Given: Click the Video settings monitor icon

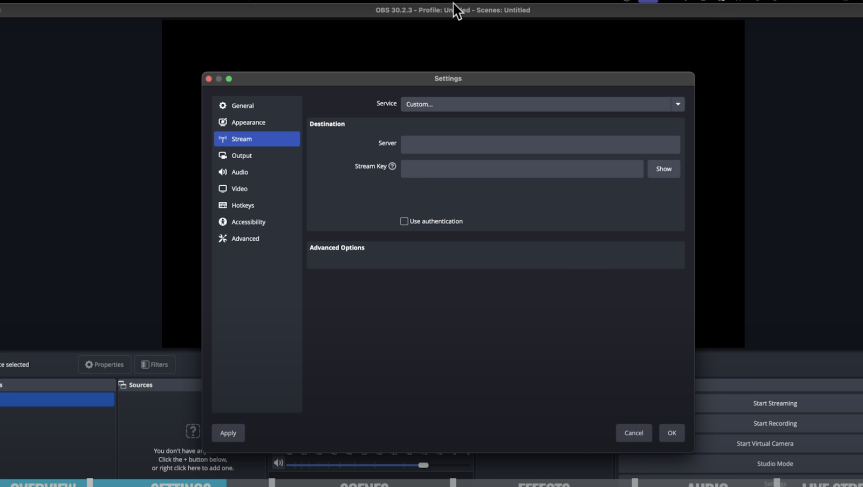Looking at the screenshot, I should coord(223,188).
